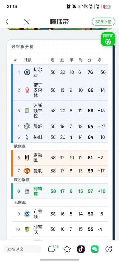Tap the green 懂球帝 floating football icon
Image resolution: width=119 pixels, height=263 pixels.
[x=108, y=39]
